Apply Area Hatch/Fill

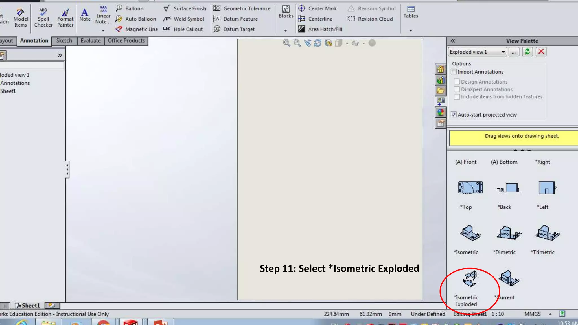pyautogui.click(x=320, y=29)
